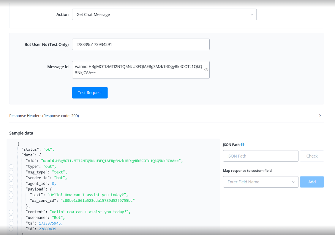
Task: Select the circle beside "sender_id" key
Action: [x=11, y=178]
